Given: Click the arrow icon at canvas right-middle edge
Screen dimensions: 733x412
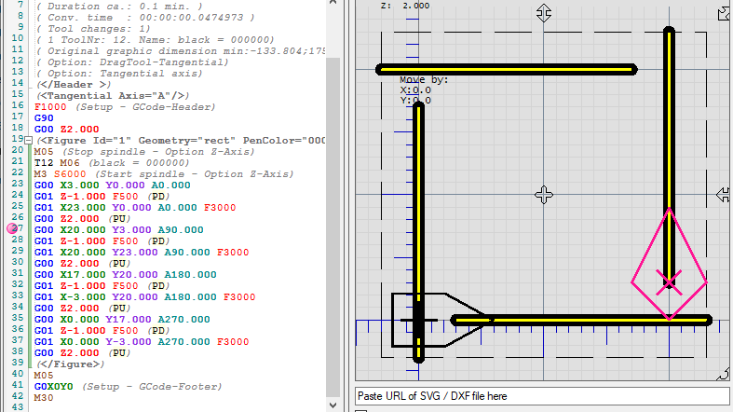Looking at the screenshot, I should pos(725,194).
